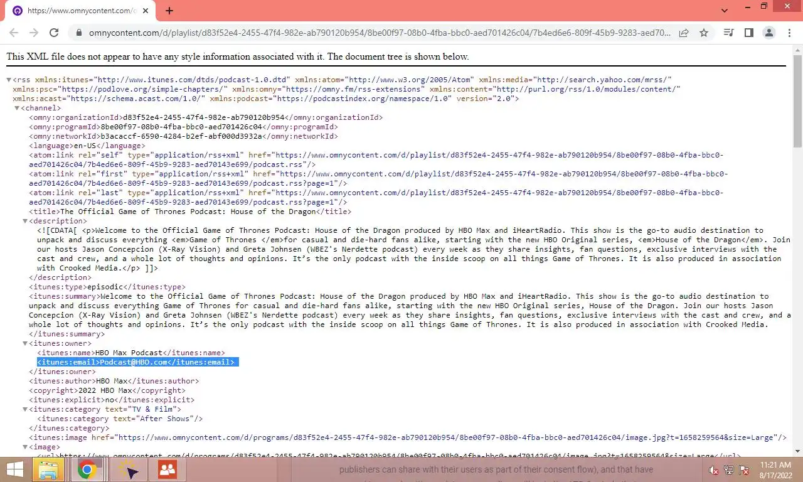Collapse the rss root node
The width and height of the screenshot is (803, 482).
coord(9,80)
